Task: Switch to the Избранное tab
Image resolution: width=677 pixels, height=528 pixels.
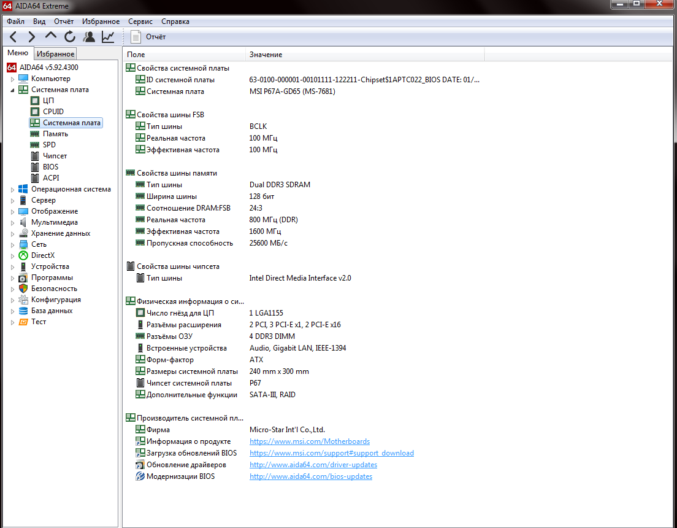Action: pyautogui.click(x=55, y=53)
